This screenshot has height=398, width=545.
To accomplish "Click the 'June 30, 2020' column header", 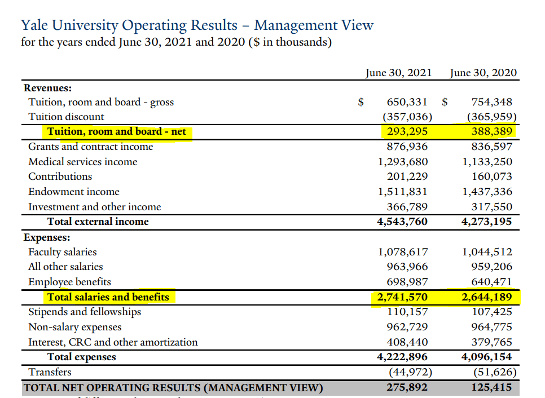I will 483,73.
